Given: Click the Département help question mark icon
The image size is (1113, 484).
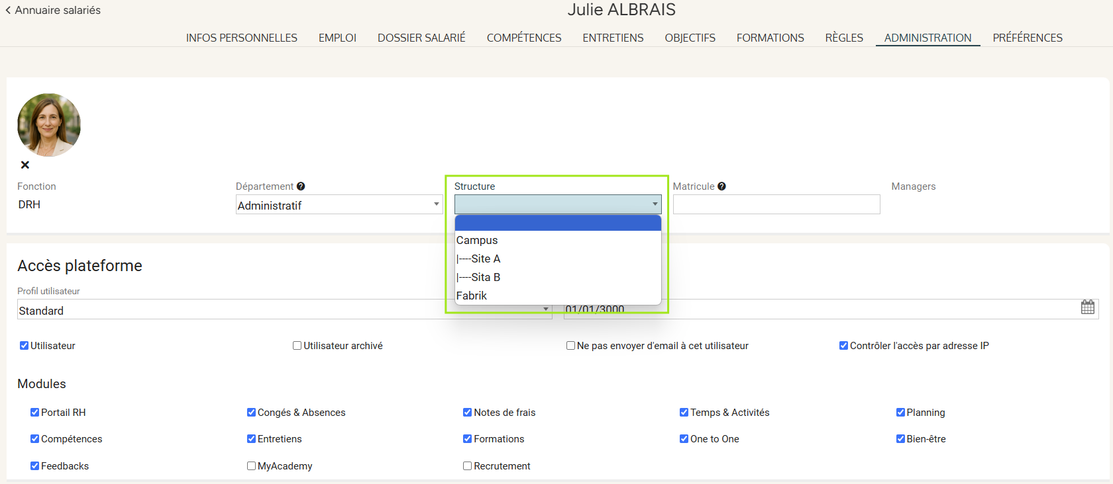Looking at the screenshot, I should (x=301, y=186).
